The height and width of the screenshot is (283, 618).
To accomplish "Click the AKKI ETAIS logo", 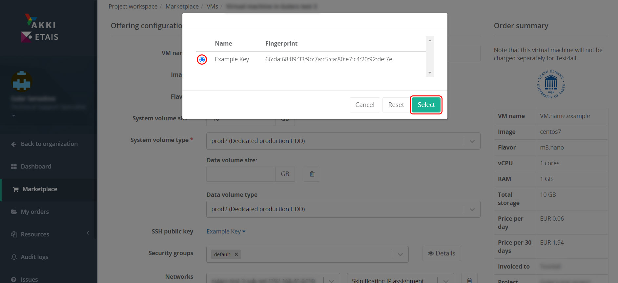I will pos(40,28).
